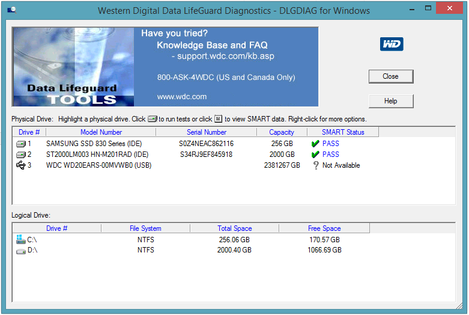Click 1066.69 GB free space
This screenshot has width=469, height=315.
point(324,250)
